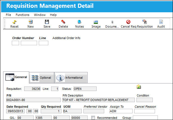Click the first G/L segment field 00
This screenshot has width=173, height=120.
pyautogui.click(x=26, y=118)
